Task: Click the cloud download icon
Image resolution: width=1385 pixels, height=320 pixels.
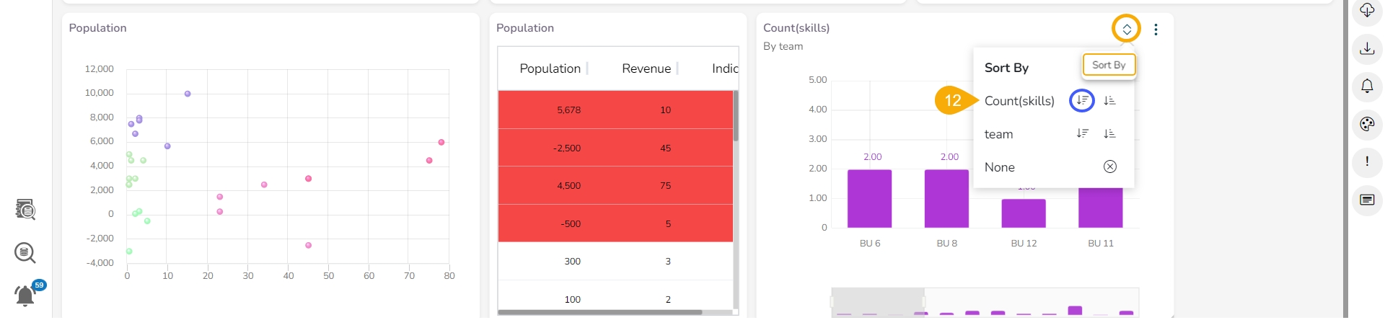Action: coord(1367,10)
